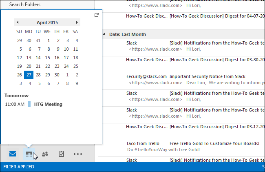
Task: Click the security@slack.com sender name
Action: pyautogui.click(x=146, y=76)
